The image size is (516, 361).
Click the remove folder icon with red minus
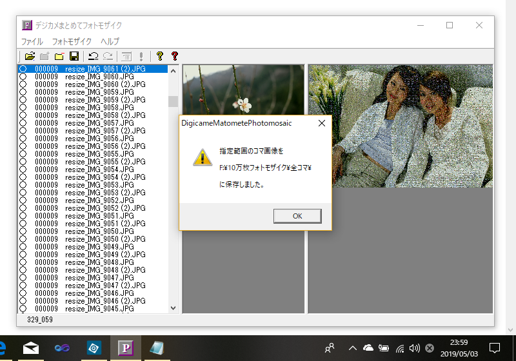pos(59,56)
